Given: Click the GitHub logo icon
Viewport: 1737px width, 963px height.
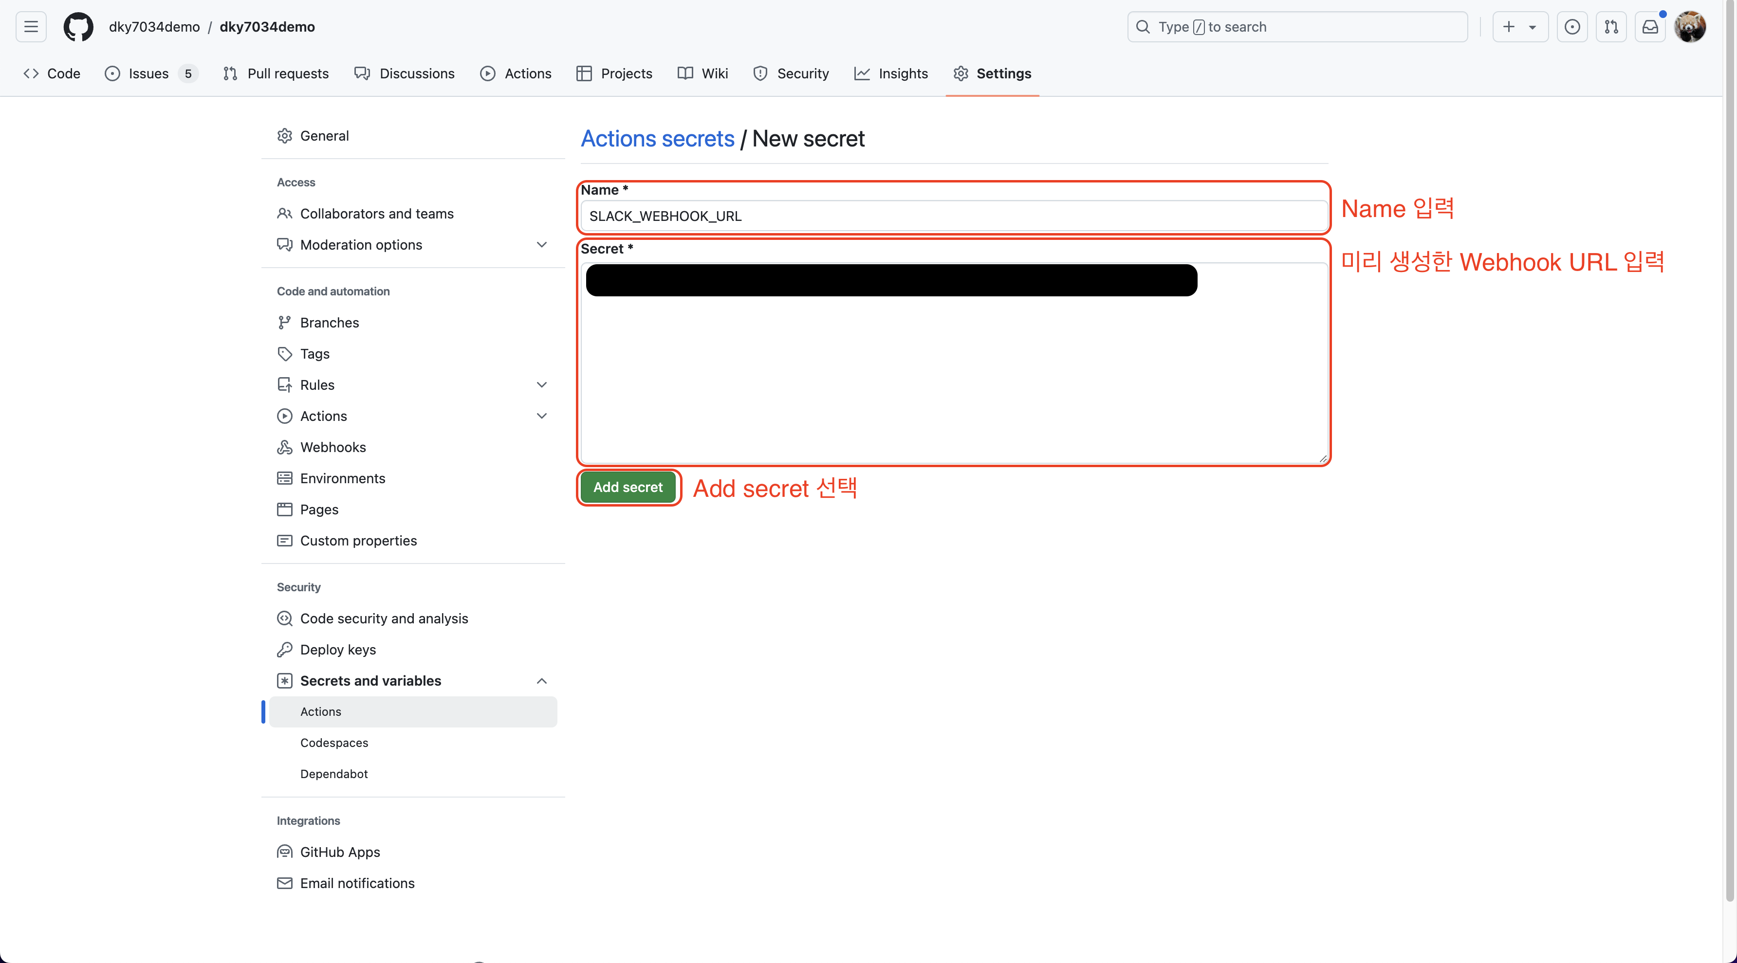Looking at the screenshot, I should pyautogui.click(x=78, y=27).
